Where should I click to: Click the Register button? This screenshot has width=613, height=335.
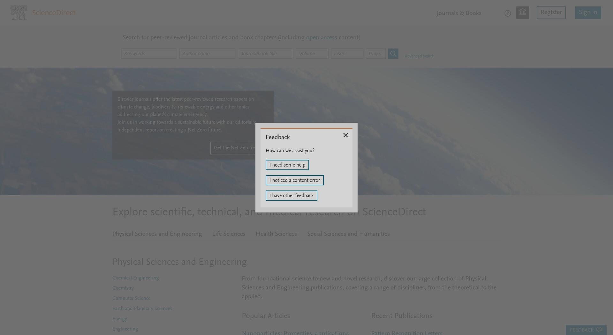click(x=551, y=13)
